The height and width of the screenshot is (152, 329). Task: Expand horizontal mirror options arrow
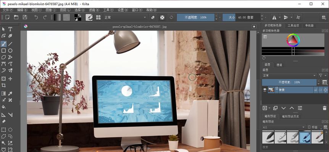(x=280, y=17)
